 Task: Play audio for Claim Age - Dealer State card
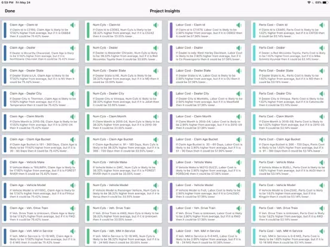73,71
